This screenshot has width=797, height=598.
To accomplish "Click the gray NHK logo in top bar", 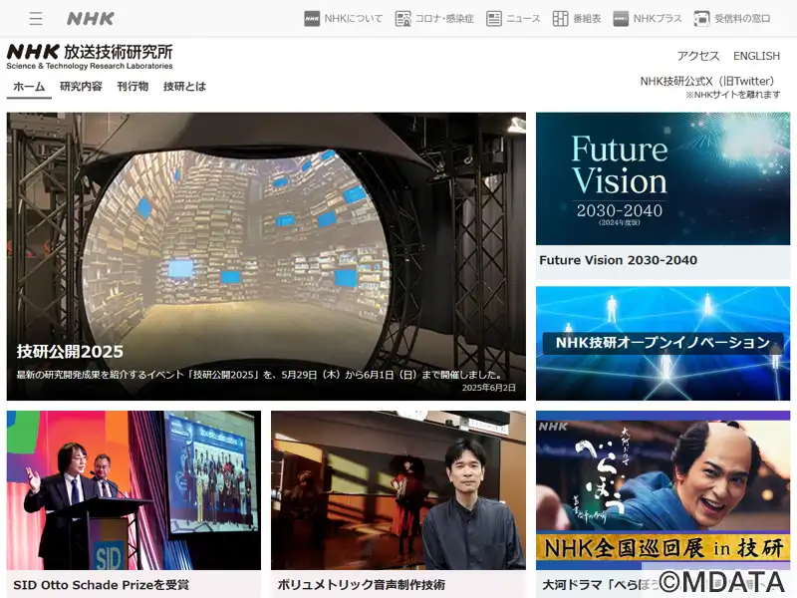I will pos(91,19).
